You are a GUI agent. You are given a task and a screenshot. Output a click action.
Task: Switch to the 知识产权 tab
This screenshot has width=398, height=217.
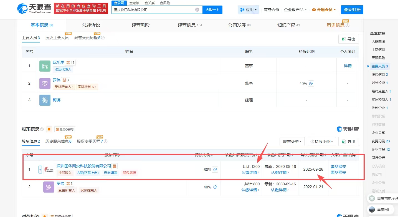tap(288, 25)
